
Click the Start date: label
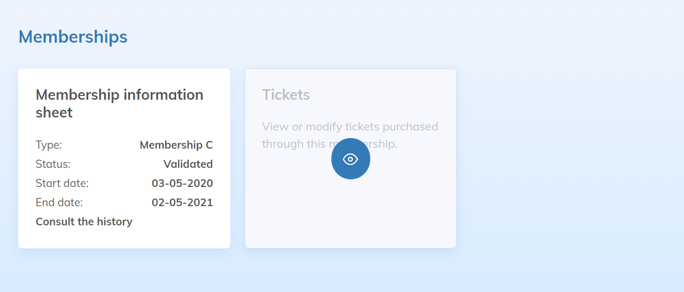[x=62, y=183]
